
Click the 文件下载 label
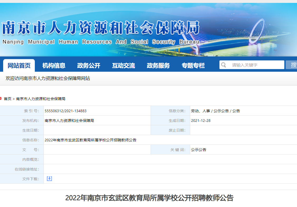pyautogui.click(x=31, y=179)
